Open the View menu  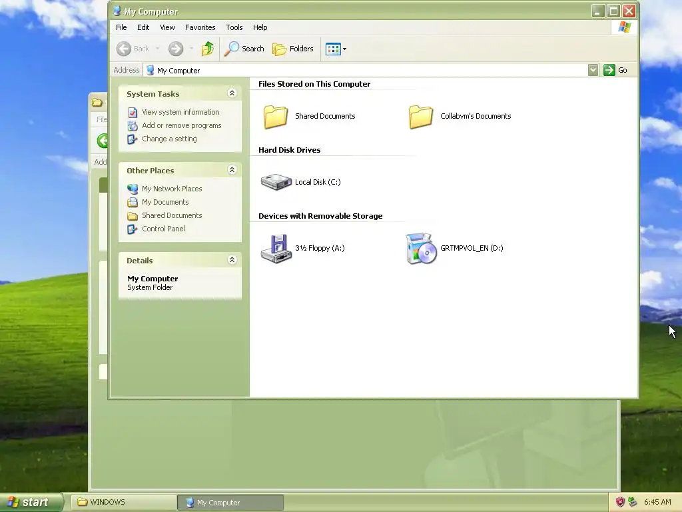[x=167, y=27]
